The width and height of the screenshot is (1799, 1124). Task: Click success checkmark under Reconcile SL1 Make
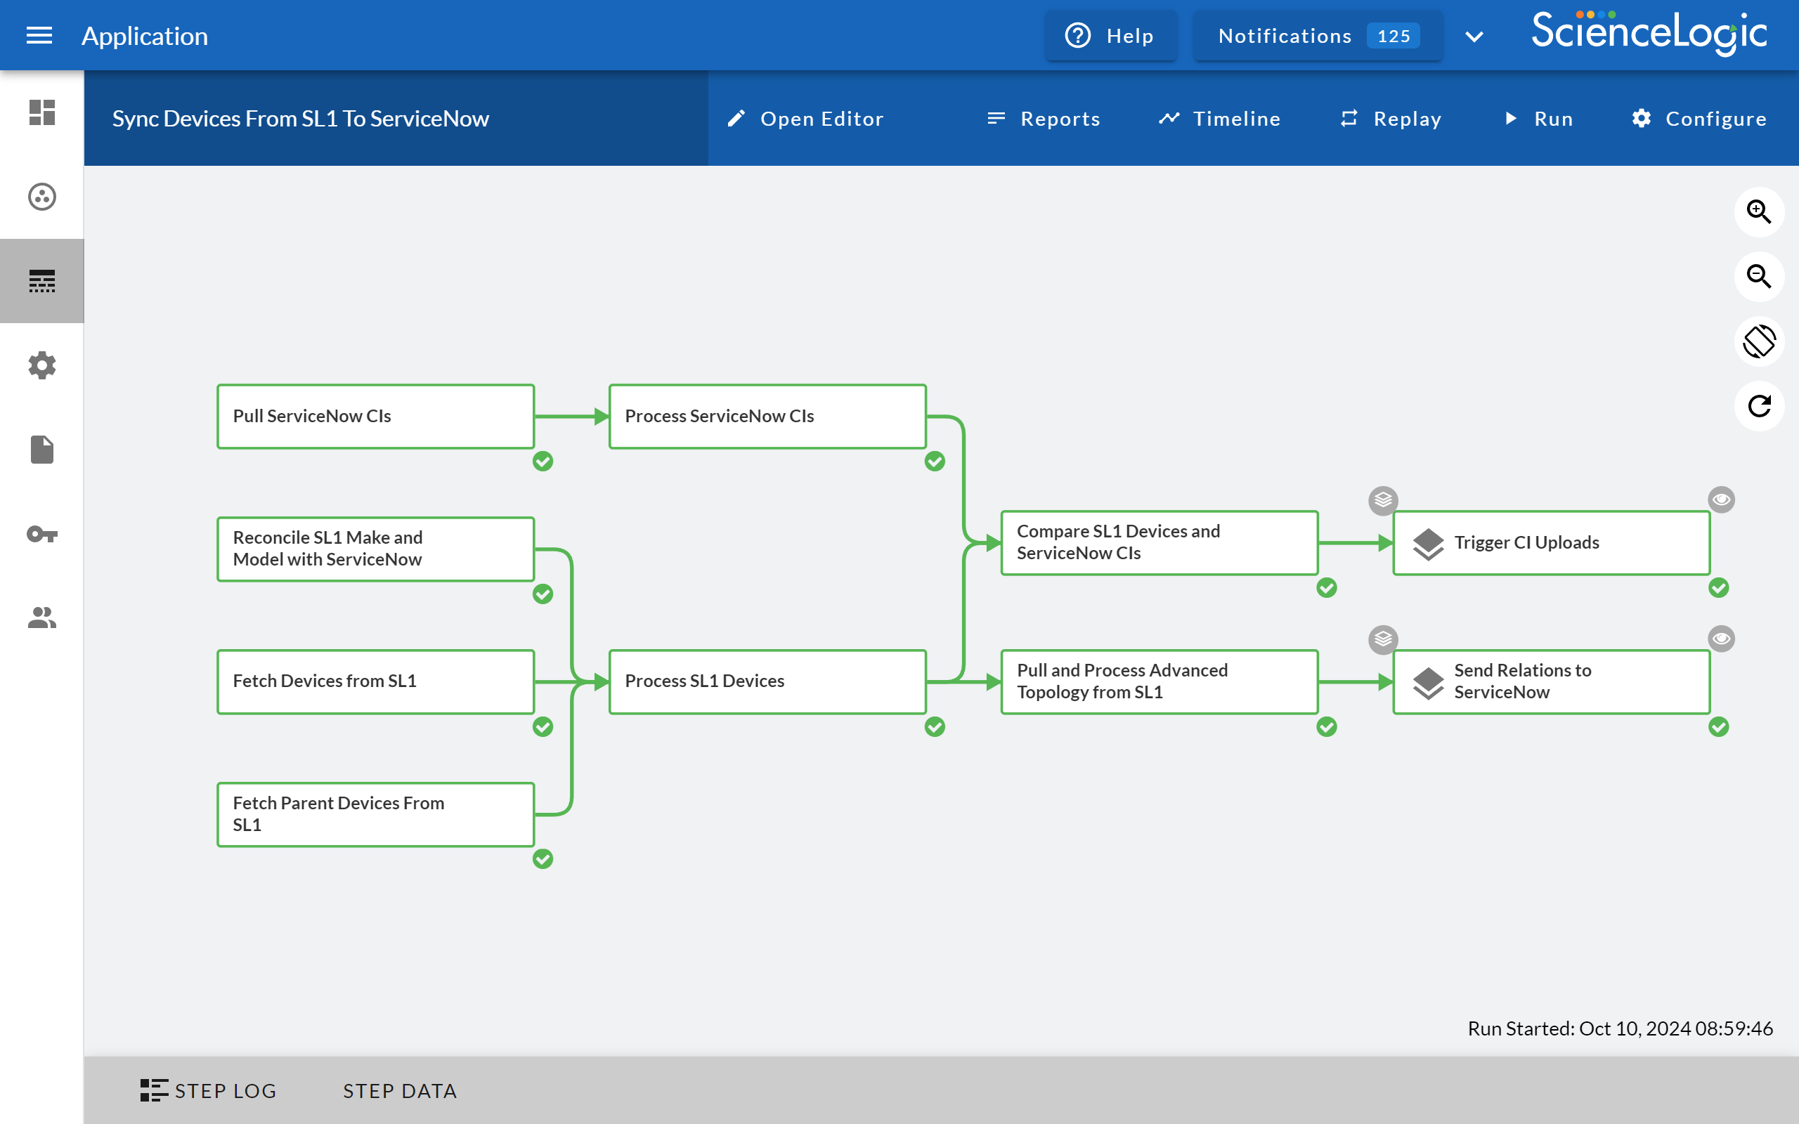[x=543, y=594]
